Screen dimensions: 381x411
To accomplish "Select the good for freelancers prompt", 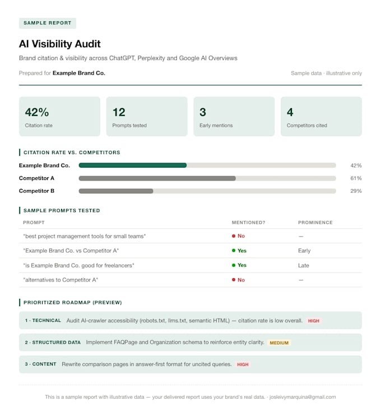I will pos(79,265).
